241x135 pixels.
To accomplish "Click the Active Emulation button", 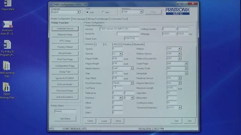I will pyautogui.click(x=65, y=97).
